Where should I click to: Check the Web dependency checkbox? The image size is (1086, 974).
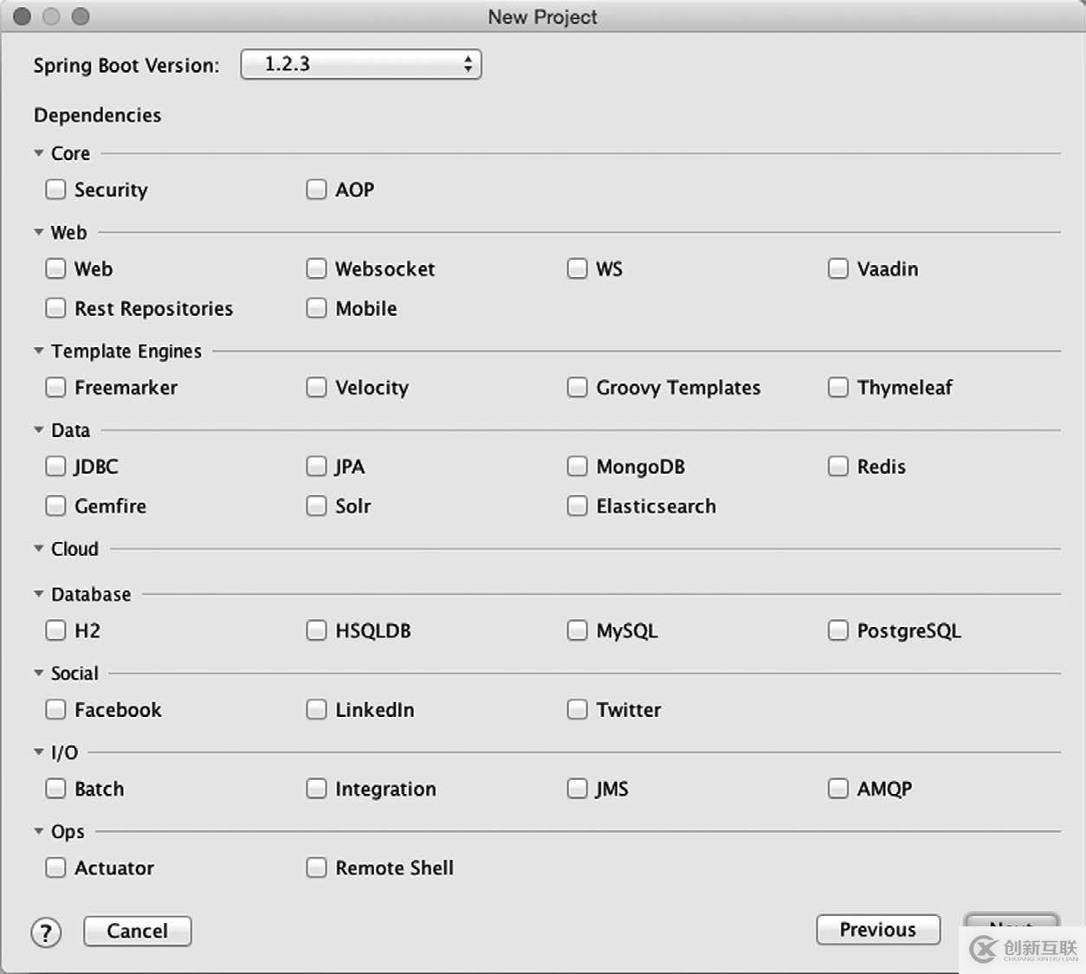55,269
